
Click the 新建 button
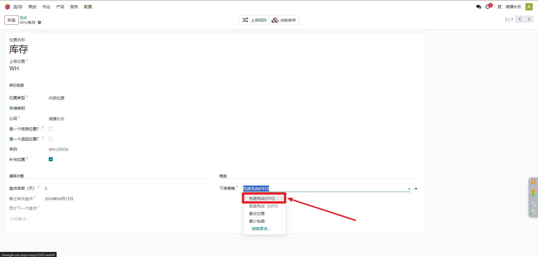click(x=11, y=20)
